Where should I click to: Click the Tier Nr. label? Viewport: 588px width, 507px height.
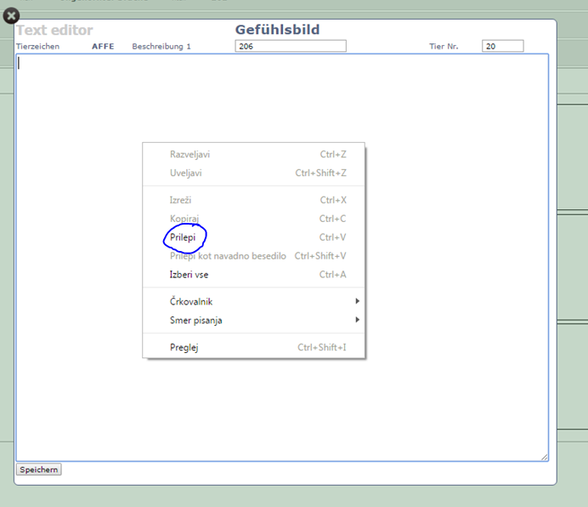[x=444, y=46]
